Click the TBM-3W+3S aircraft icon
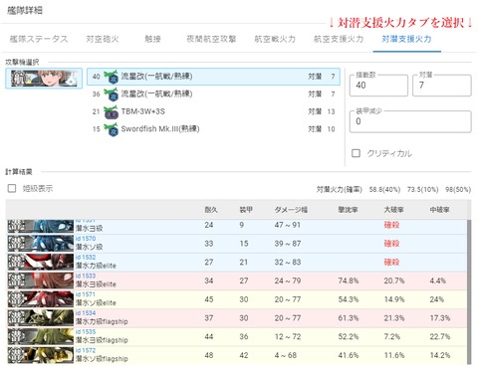The image size is (478, 370). [x=112, y=111]
